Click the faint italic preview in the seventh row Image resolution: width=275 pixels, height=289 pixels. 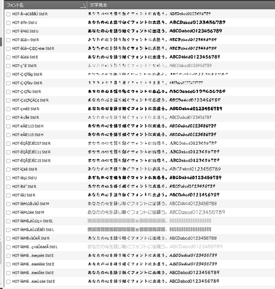coord(150,66)
